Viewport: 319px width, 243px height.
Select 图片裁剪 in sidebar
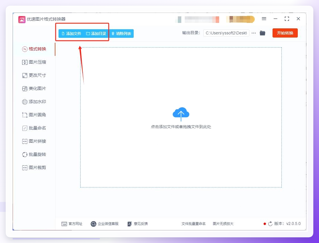pyautogui.click(x=34, y=168)
